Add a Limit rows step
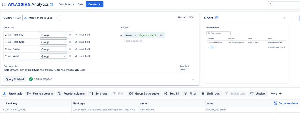300x113 pixels. pos(211,93)
